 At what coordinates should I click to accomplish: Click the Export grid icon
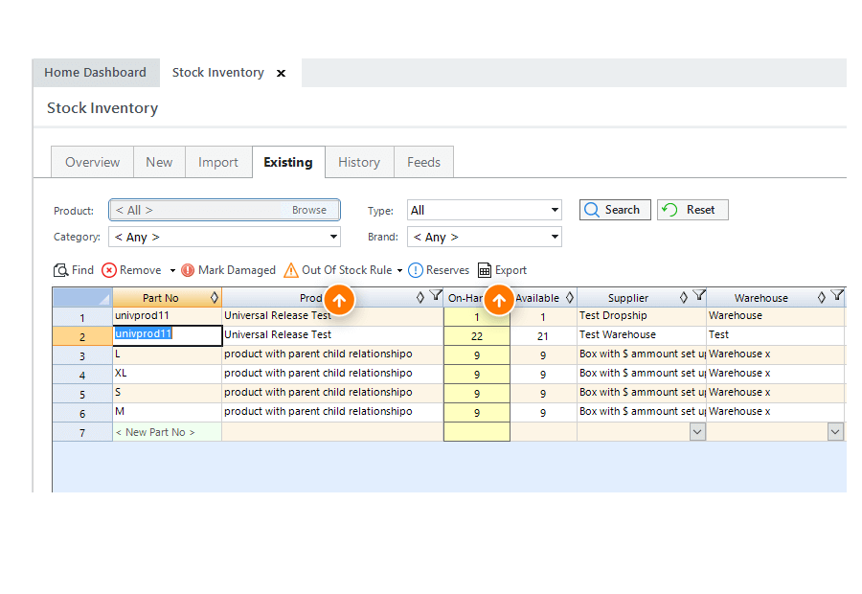[485, 270]
